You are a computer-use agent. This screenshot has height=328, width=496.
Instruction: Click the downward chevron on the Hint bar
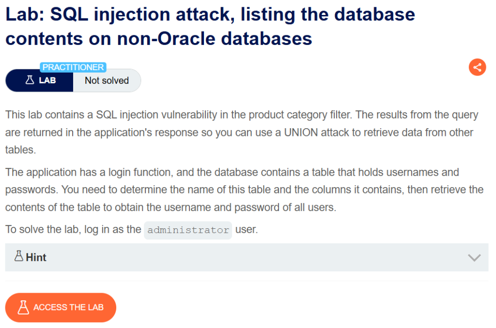tap(474, 257)
